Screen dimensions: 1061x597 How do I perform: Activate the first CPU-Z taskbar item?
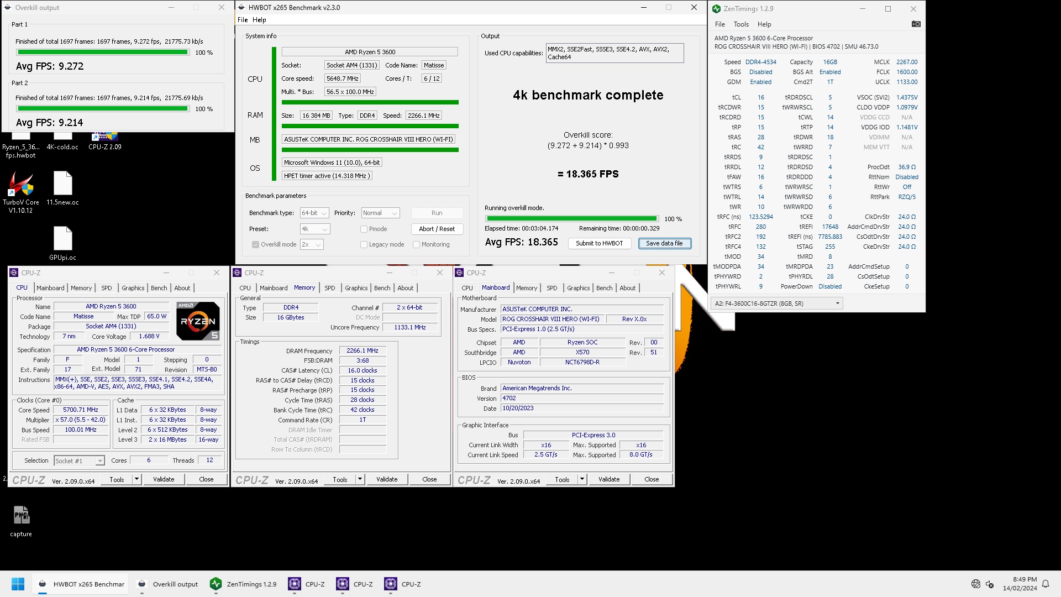pyautogui.click(x=307, y=584)
